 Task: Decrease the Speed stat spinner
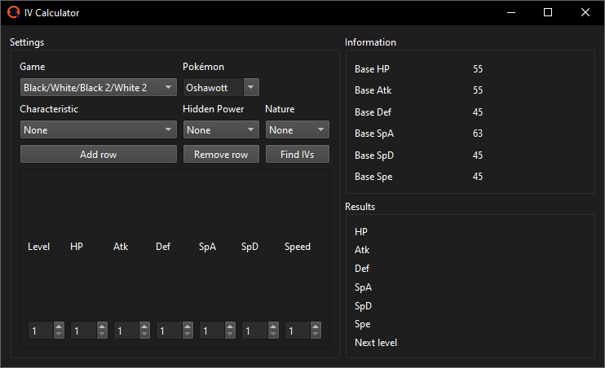[316, 334]
